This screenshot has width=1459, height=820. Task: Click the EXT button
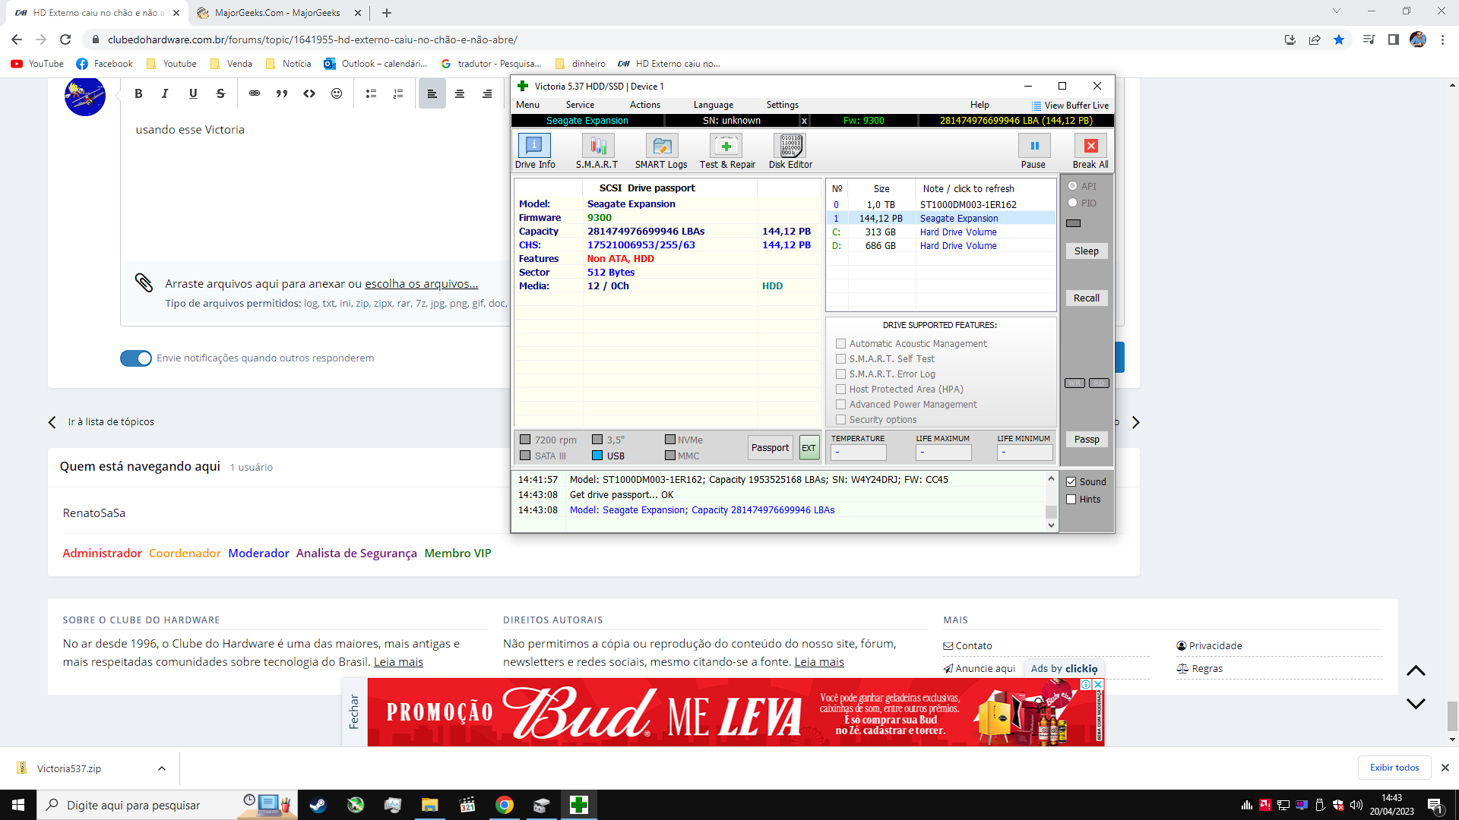click(x=809, y=448)
